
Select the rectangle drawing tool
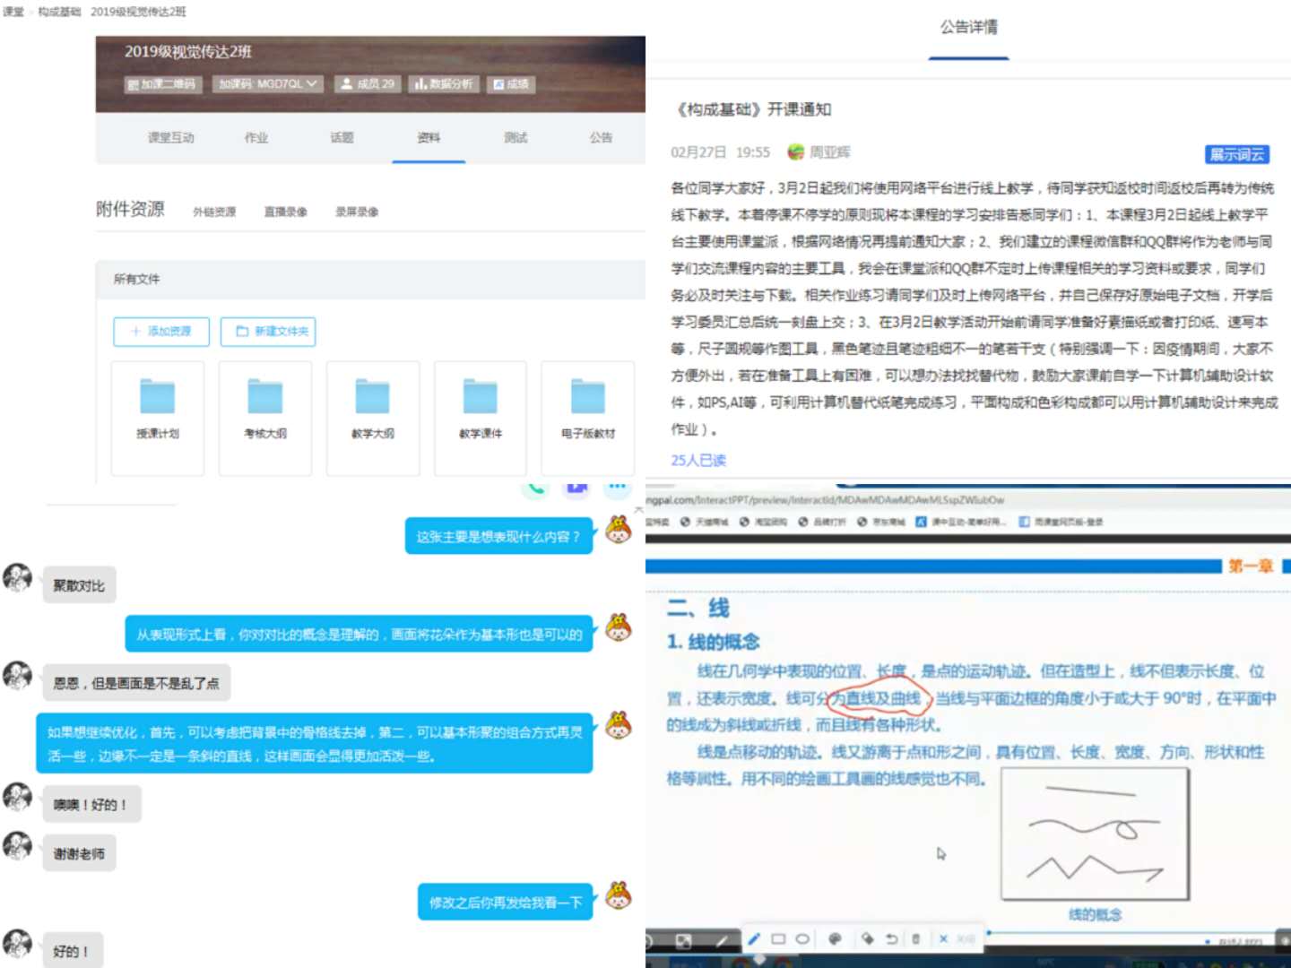(x=778, y=938)
